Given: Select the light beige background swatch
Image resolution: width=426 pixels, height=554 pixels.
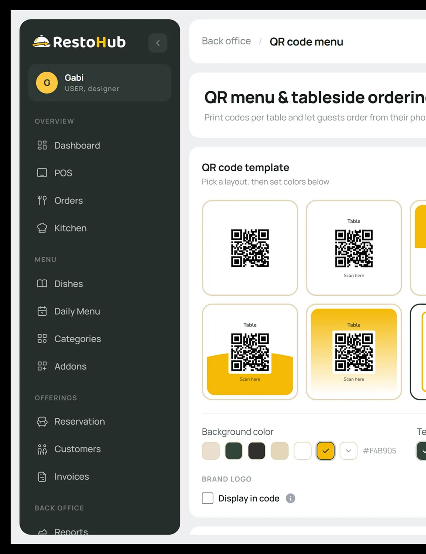Looking at the screenshot, I should 211,451.
